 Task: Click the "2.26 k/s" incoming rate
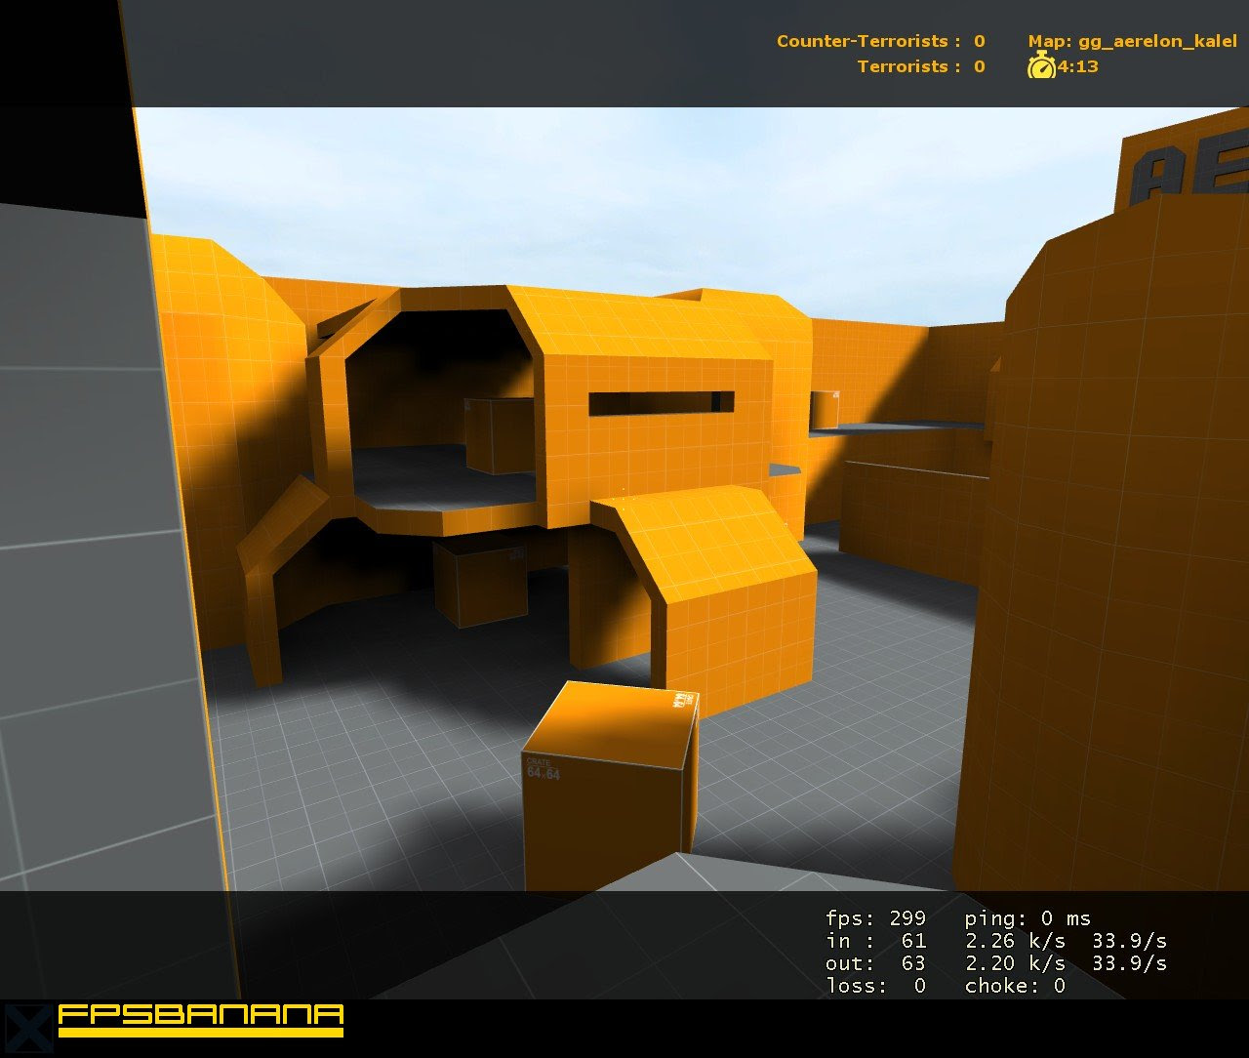pyautogui.click(x=1015, y=941)
